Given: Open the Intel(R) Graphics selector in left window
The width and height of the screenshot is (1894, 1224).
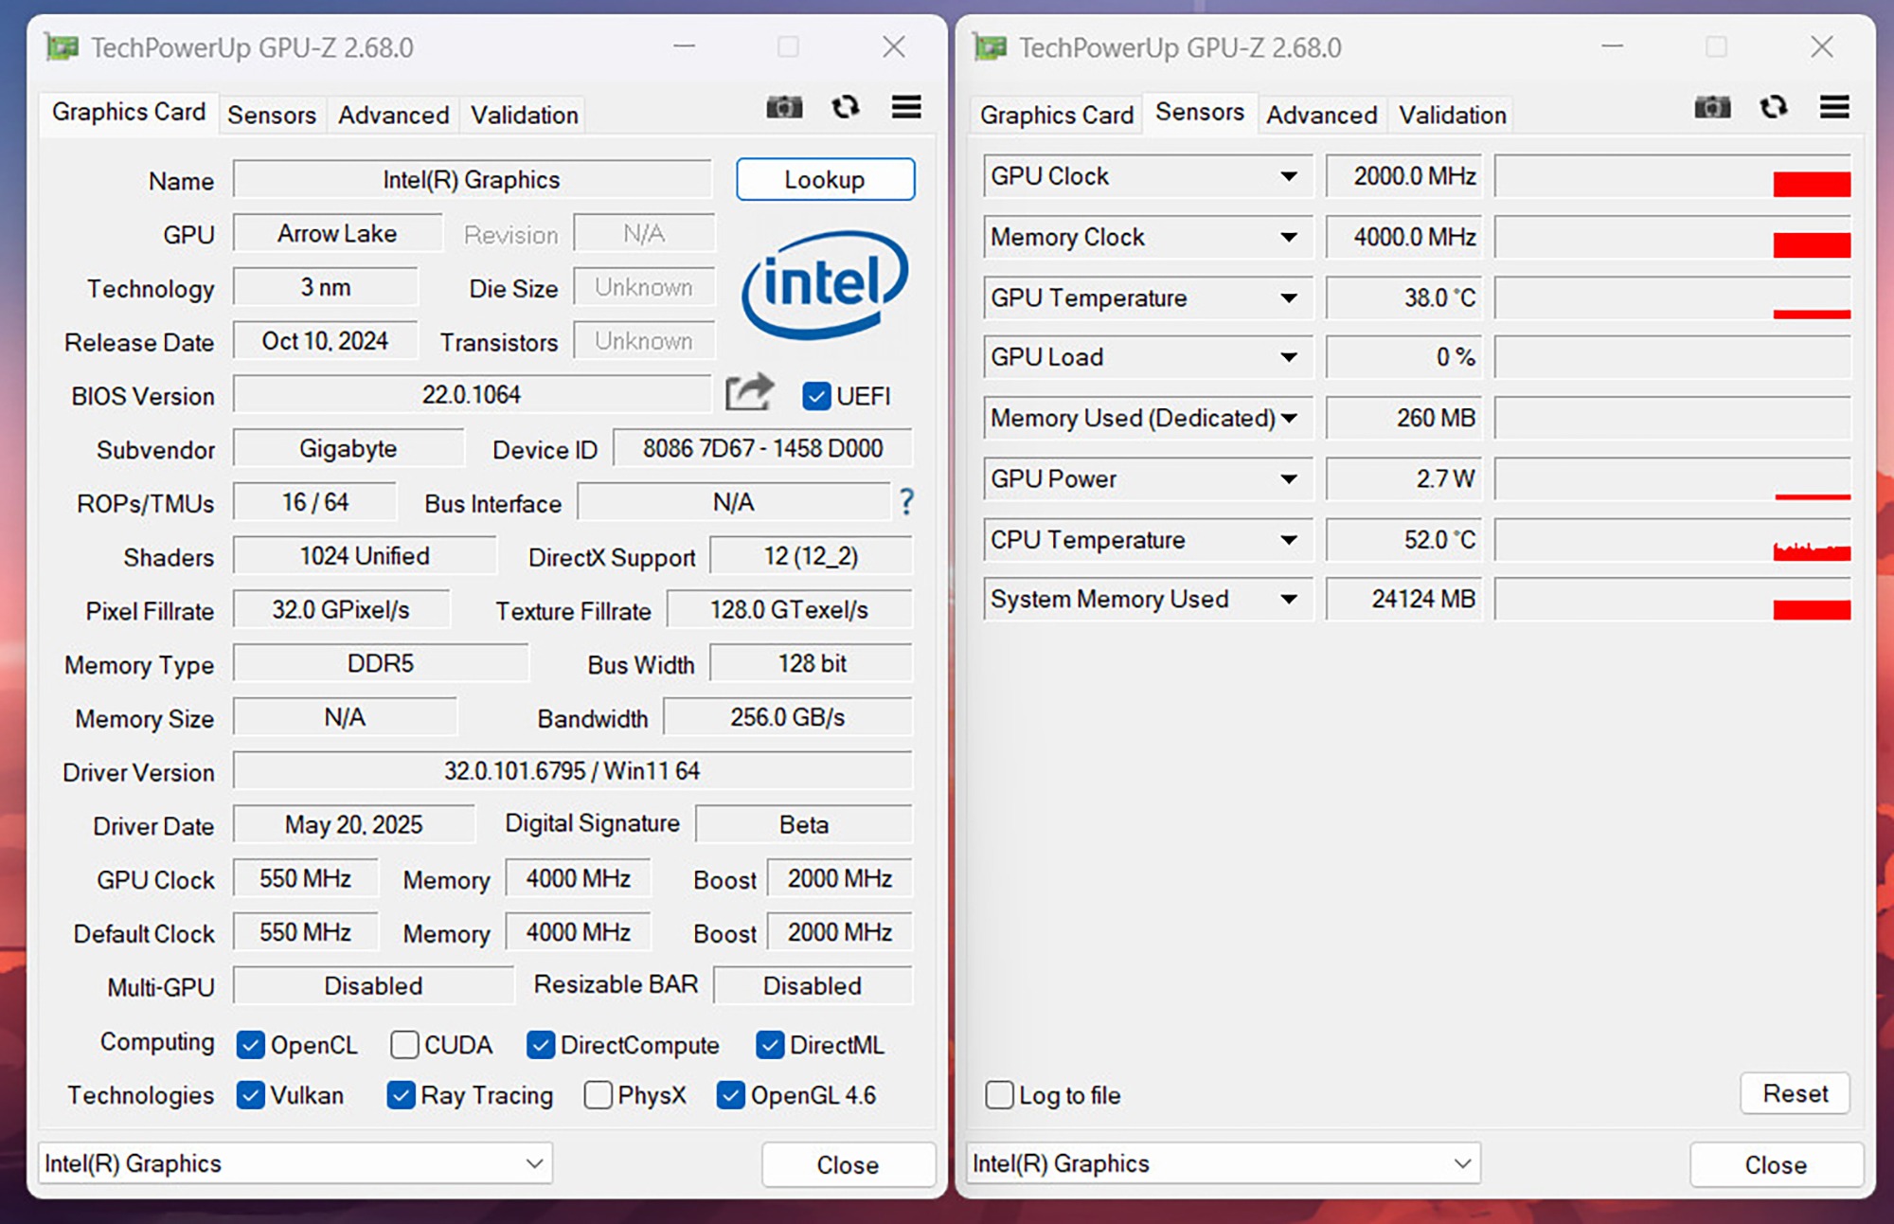Looking at the screenshot, I should (x=295, y=1163).
